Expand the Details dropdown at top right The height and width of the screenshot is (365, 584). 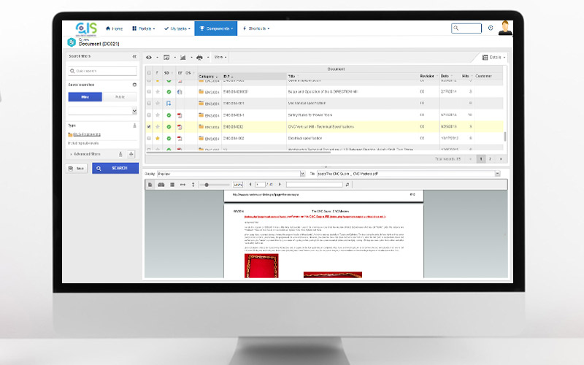click(x=493, y=56)
